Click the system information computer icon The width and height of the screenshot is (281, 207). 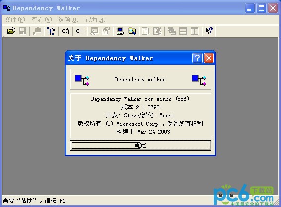click(x=120, y=31)
